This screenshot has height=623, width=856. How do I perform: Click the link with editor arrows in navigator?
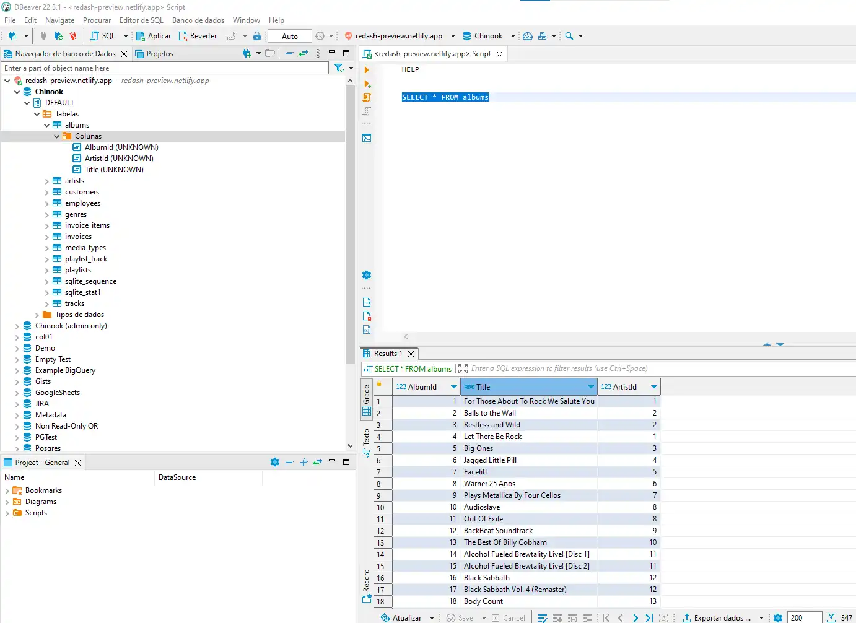[x=304, y=54]
